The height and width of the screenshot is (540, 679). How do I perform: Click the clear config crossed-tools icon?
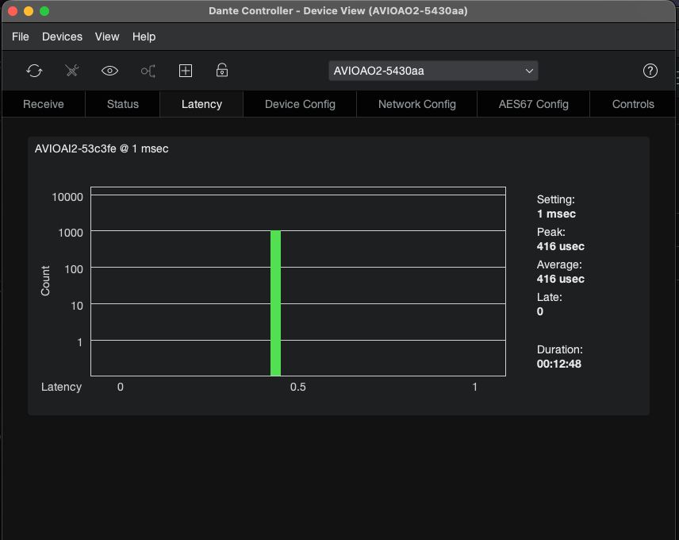coord(72,71)
